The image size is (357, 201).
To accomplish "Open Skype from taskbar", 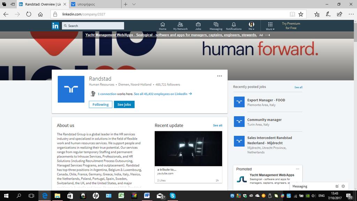I will (173, 196).
